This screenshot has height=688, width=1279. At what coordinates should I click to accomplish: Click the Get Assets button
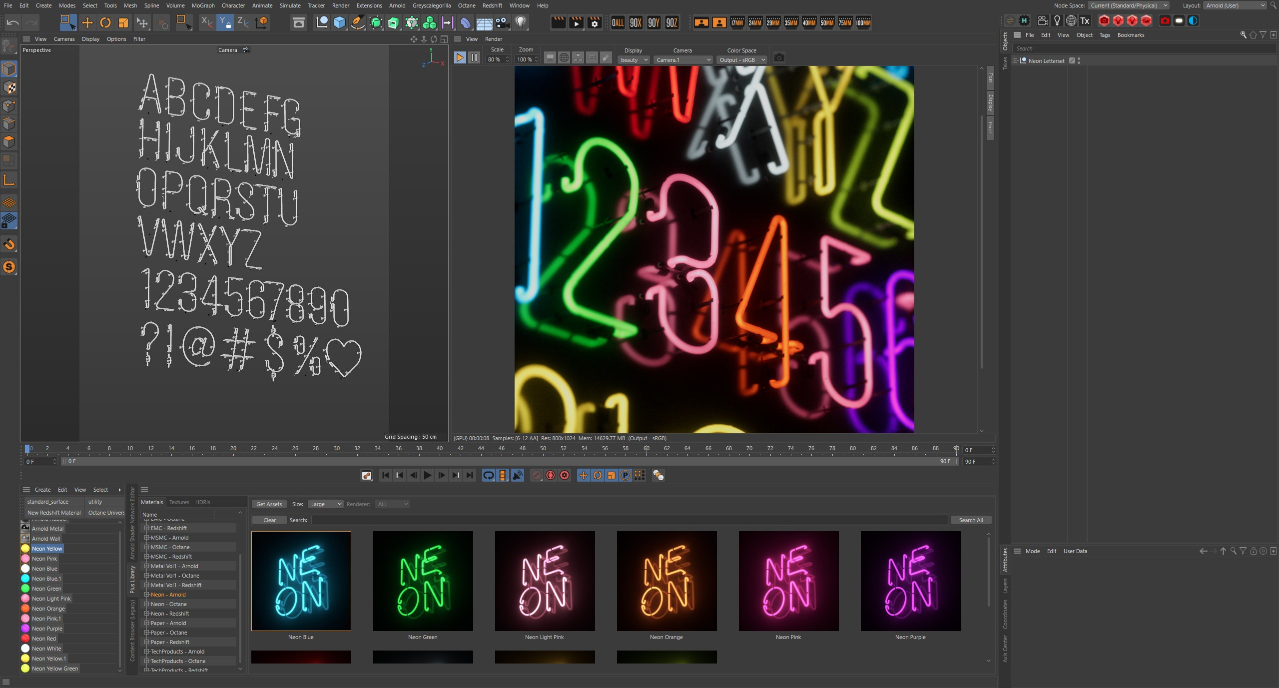coord(269,504)
